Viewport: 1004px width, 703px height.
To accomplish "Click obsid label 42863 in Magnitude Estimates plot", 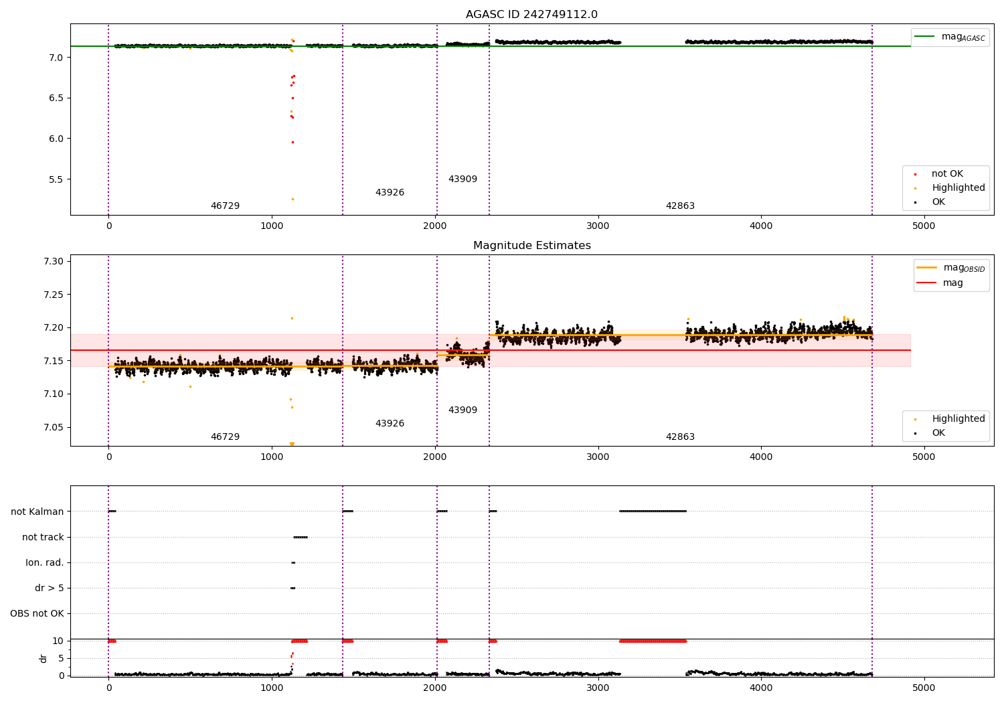I will click(680, 437).
